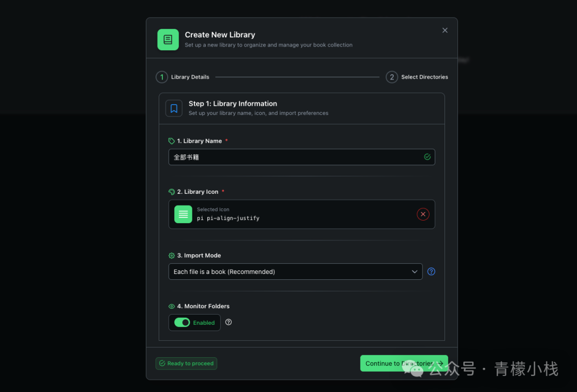Click the Ready to proceed status badge
Screen dimensions: 577x392
[186, 363]
